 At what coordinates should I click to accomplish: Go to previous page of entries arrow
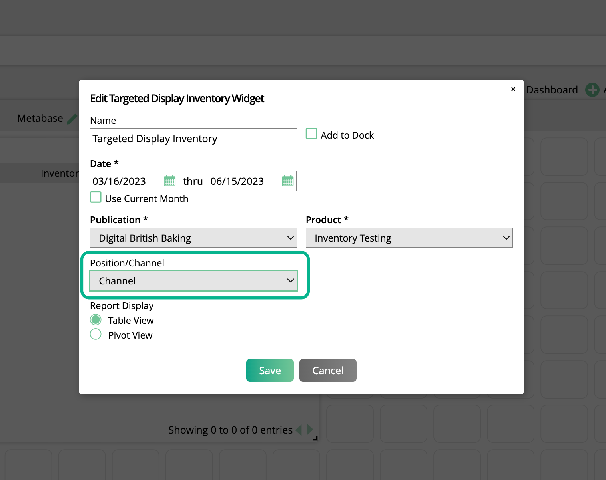coord(299,430)
